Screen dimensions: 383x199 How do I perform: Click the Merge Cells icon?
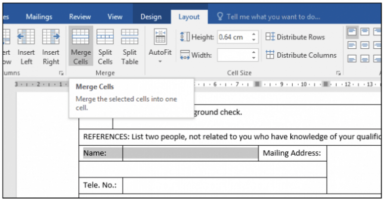click(x=81, y=46)
